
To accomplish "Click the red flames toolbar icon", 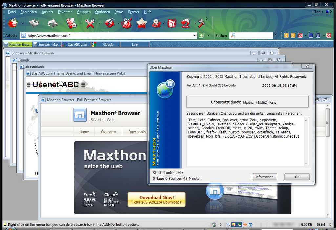I will tap(126, 23).
